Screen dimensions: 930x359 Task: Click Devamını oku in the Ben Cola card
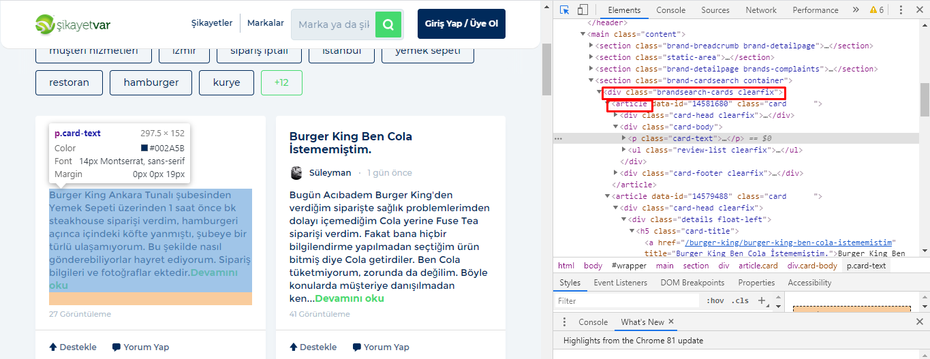coord(350,298)
